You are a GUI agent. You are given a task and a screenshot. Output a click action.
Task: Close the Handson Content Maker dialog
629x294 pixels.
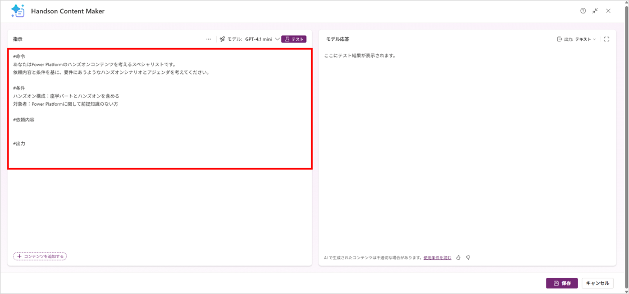coord(608,11)
